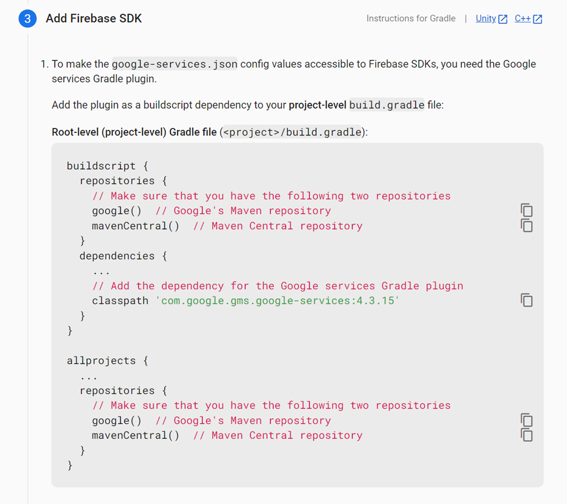Screen dimensions: 567x504
Task: Copy the google() line under allprojects
Action: (x=526, y=420)
